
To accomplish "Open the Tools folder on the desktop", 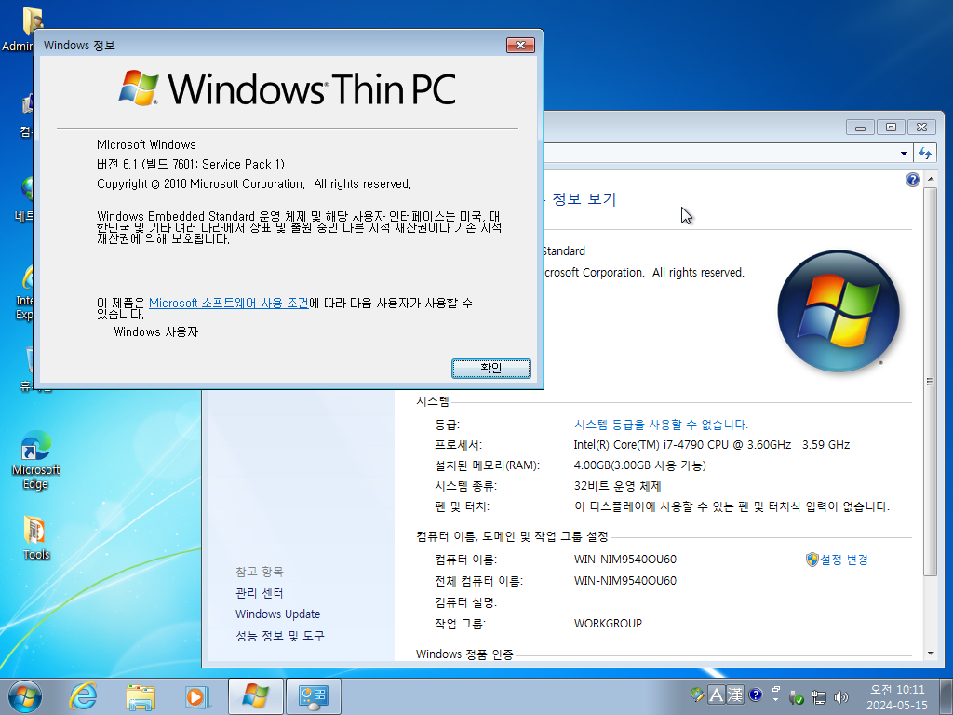I will [x=36, y=538].
